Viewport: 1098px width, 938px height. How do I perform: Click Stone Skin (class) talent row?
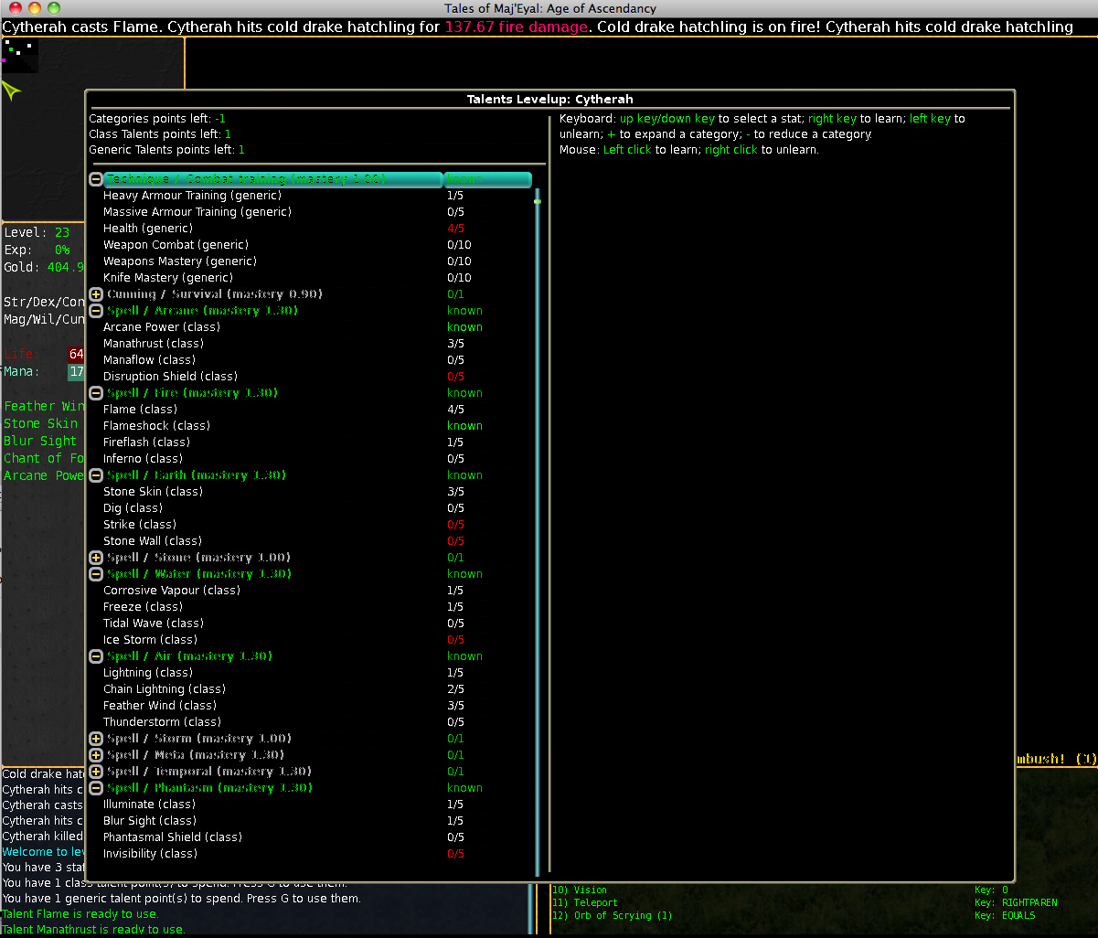point(317,492)
